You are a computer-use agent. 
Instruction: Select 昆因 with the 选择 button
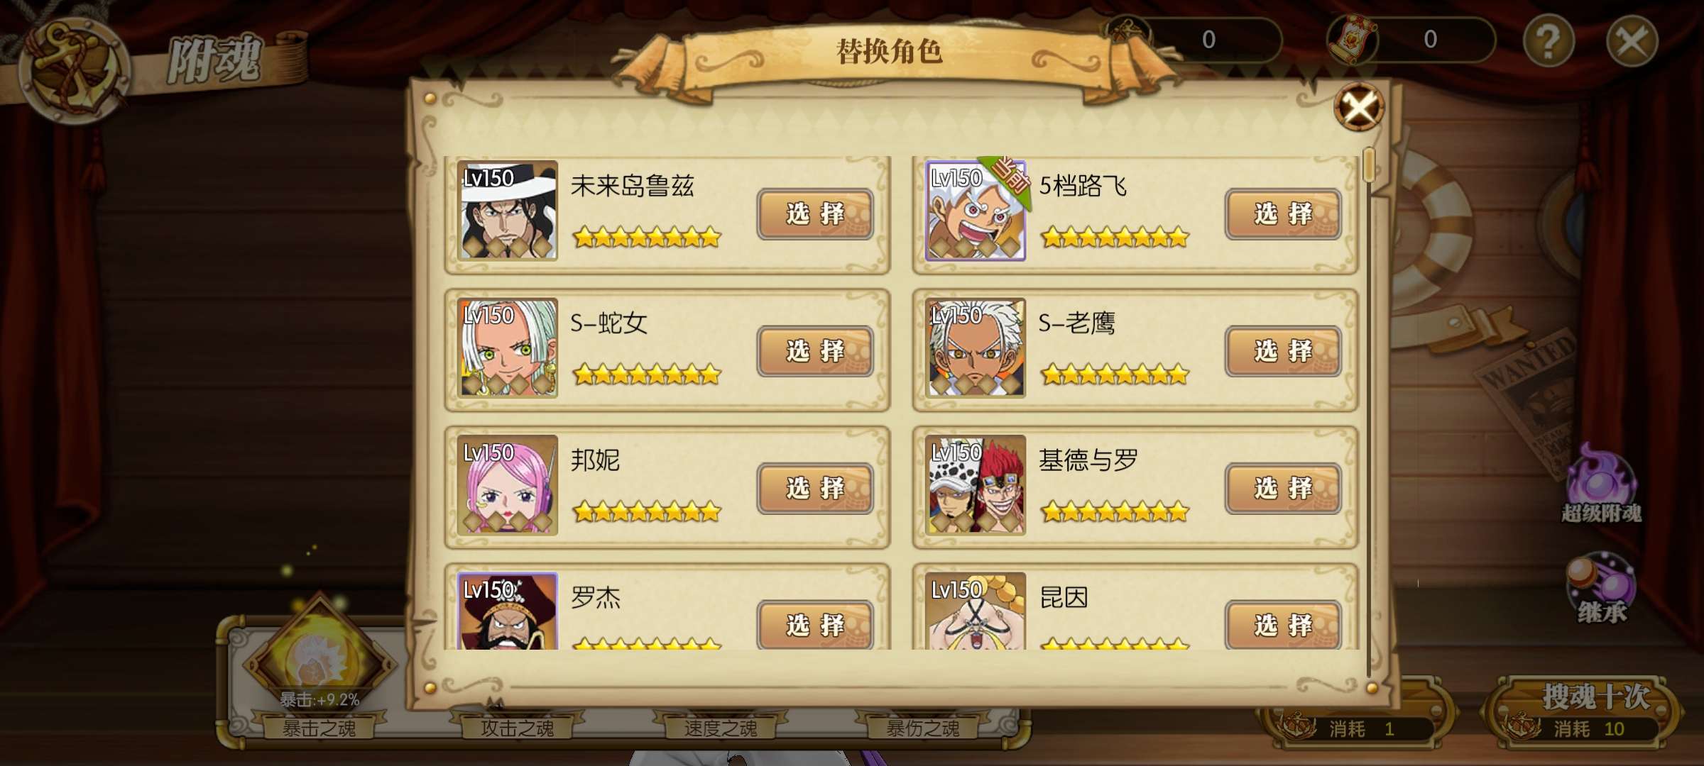pyautogui.click(x=1283, y=624)
